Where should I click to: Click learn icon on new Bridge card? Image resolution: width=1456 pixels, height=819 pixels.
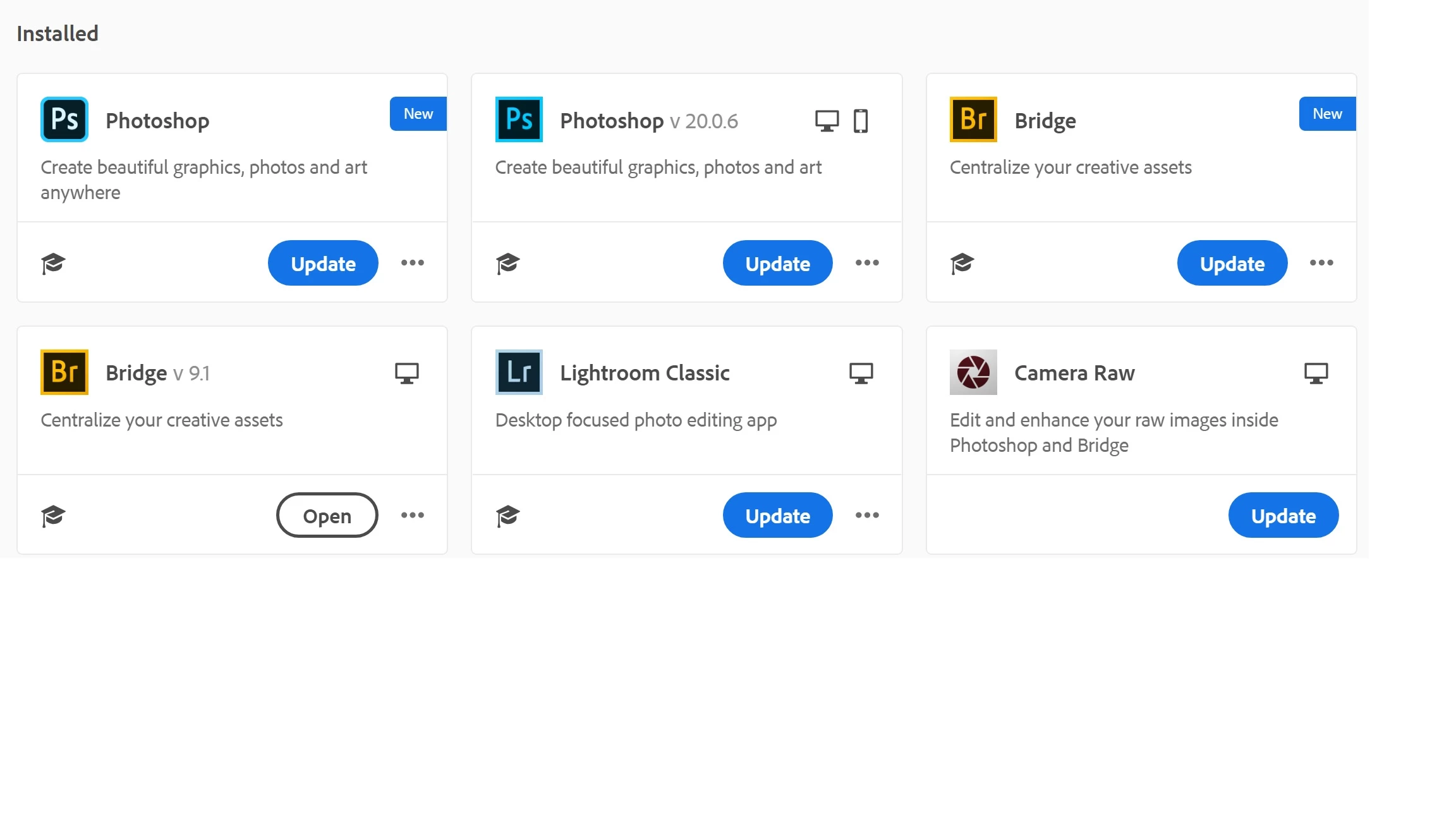[x=962, y=263]
